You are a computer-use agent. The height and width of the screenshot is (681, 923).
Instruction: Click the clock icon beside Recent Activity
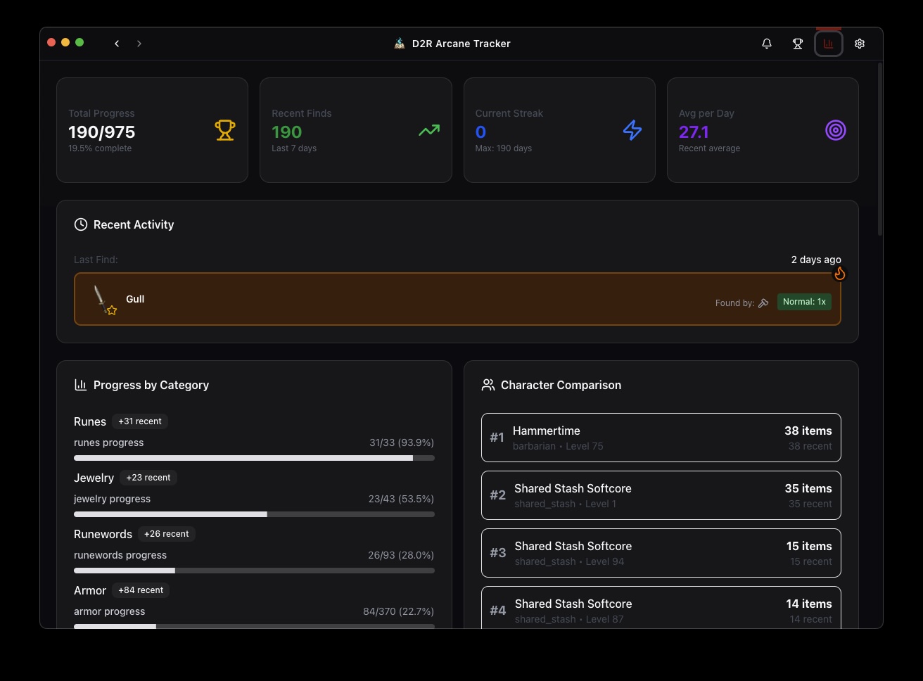80,224
